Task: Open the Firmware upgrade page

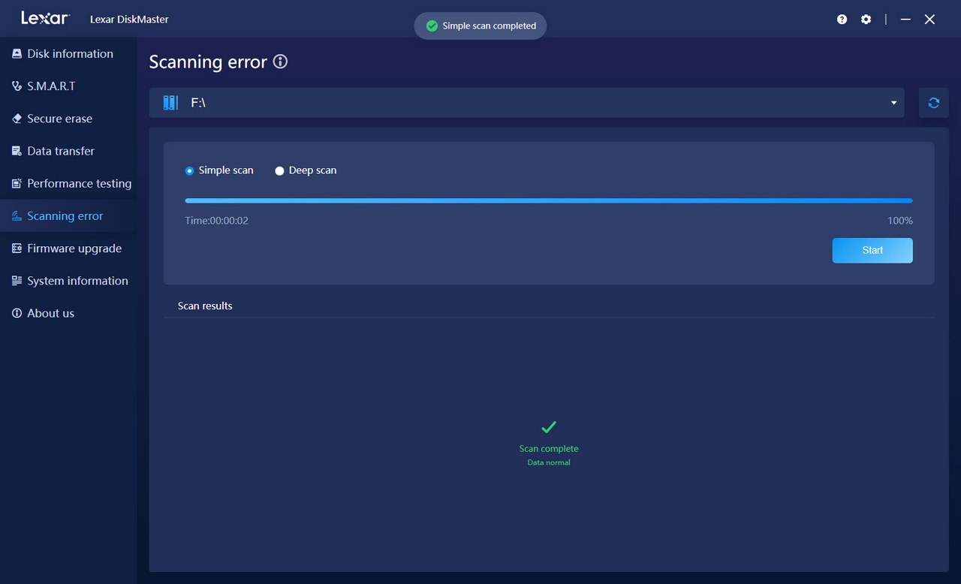Action: [x=68, y=248]
